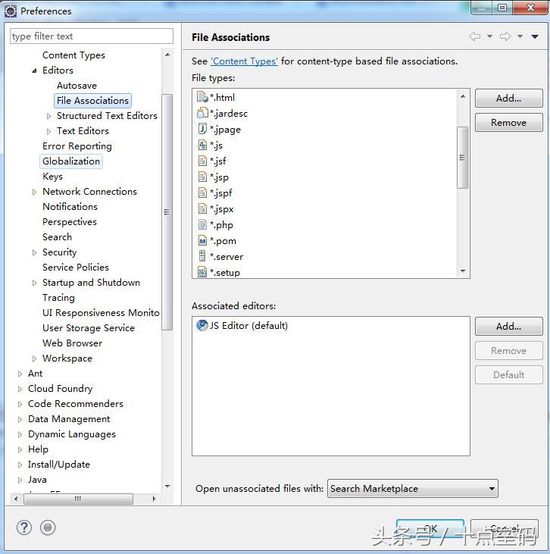Expand Startup and Shutdown node

34,283
